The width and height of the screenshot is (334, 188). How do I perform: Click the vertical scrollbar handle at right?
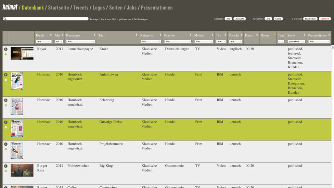click(333, 47)
